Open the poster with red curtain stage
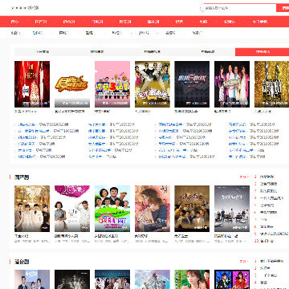Image resolution: width=289 pixels, height=289 pixels. [x=32, y=84]
